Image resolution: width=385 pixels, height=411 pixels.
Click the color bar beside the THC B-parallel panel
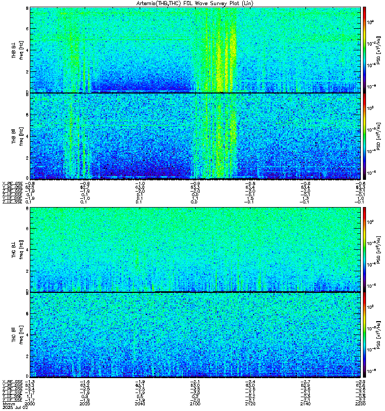point(364,335)
